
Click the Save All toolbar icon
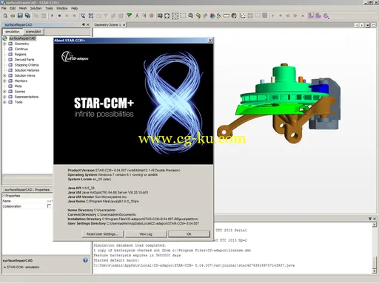click(x=27, y=16)
